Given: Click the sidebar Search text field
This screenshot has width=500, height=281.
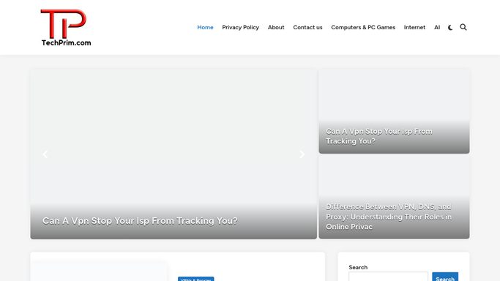Looking at the screenshot, I should pos(388,277).
